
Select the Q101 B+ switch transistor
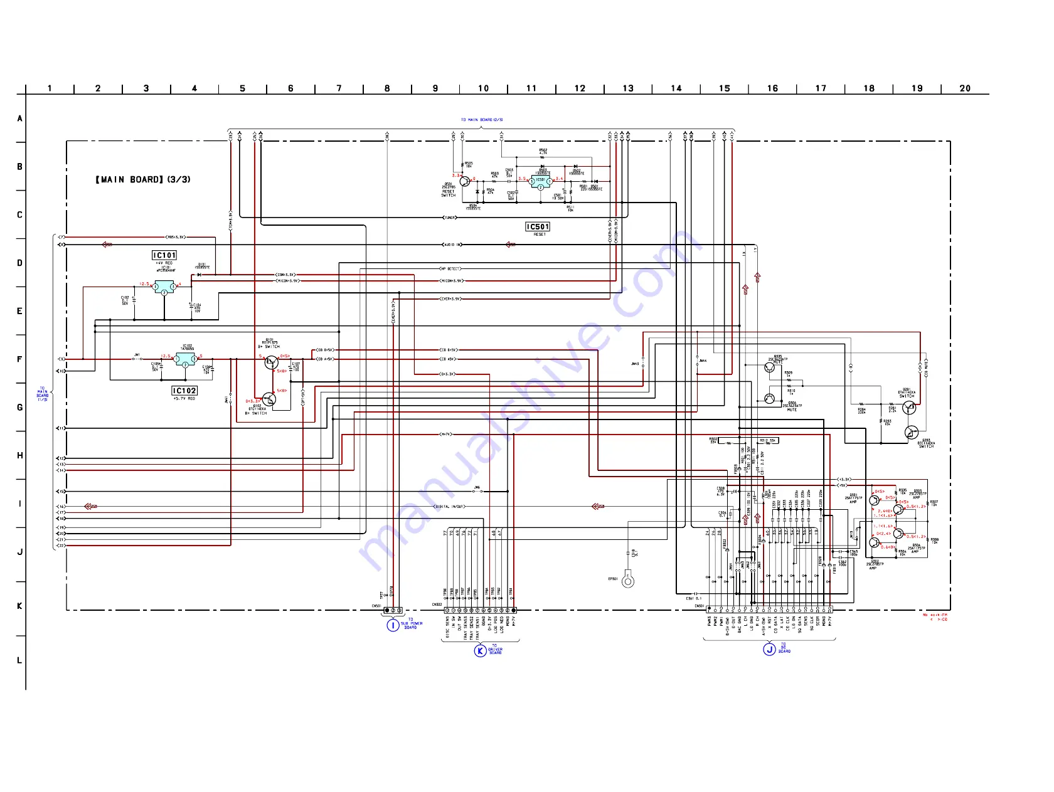pyautogui.click(x=270, y=361)
